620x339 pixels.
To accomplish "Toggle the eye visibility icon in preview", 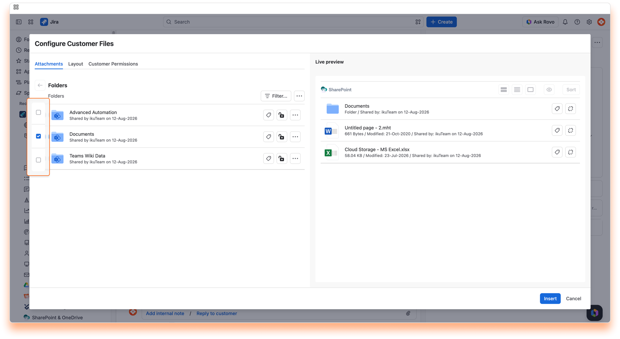I will 549,90.
